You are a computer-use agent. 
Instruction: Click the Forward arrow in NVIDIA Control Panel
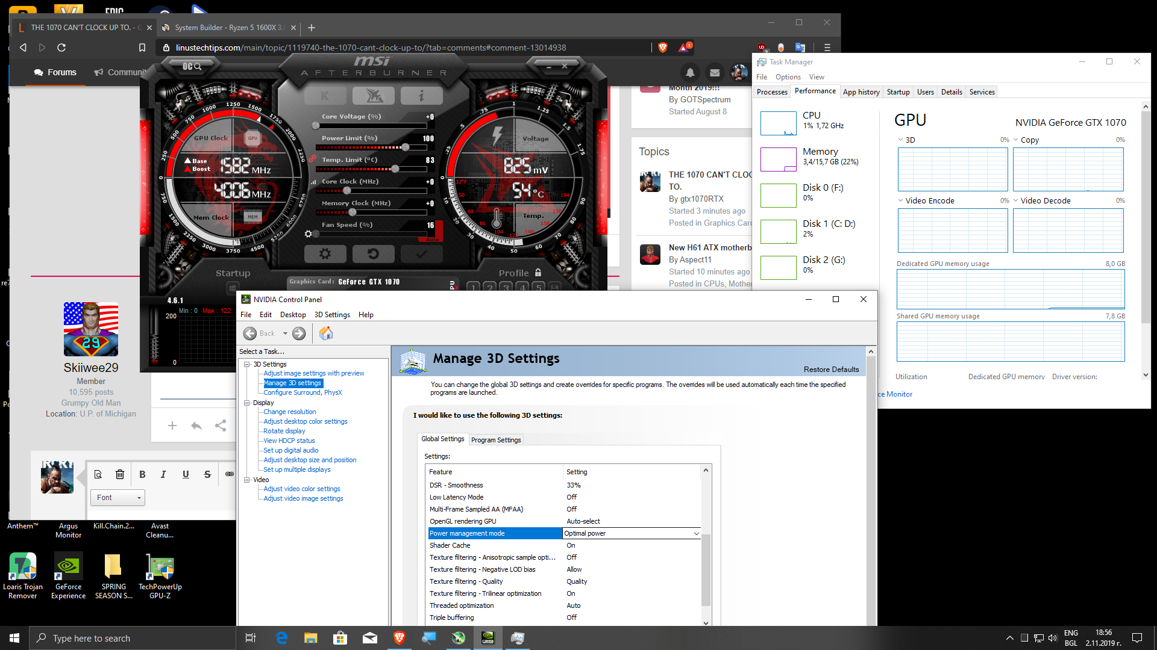pyautogui.click(x=299, y=333)
